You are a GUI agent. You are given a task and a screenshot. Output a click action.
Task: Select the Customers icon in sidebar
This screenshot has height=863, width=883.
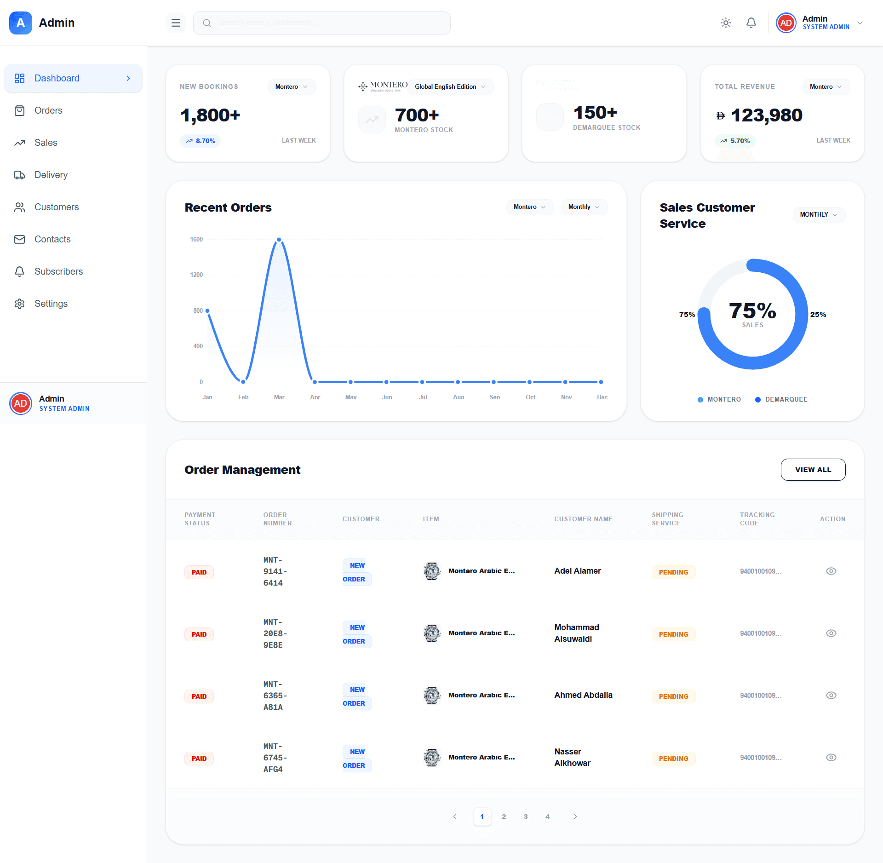point(20,207)
